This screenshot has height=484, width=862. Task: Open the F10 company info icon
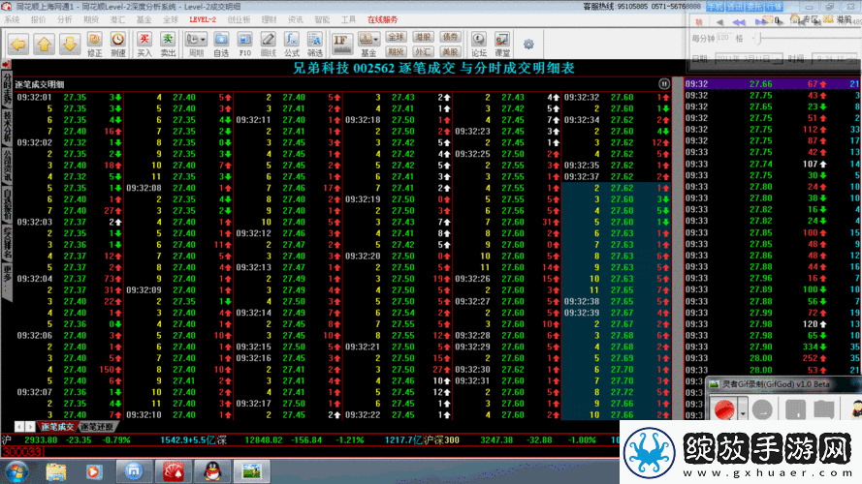click(244, 45)
